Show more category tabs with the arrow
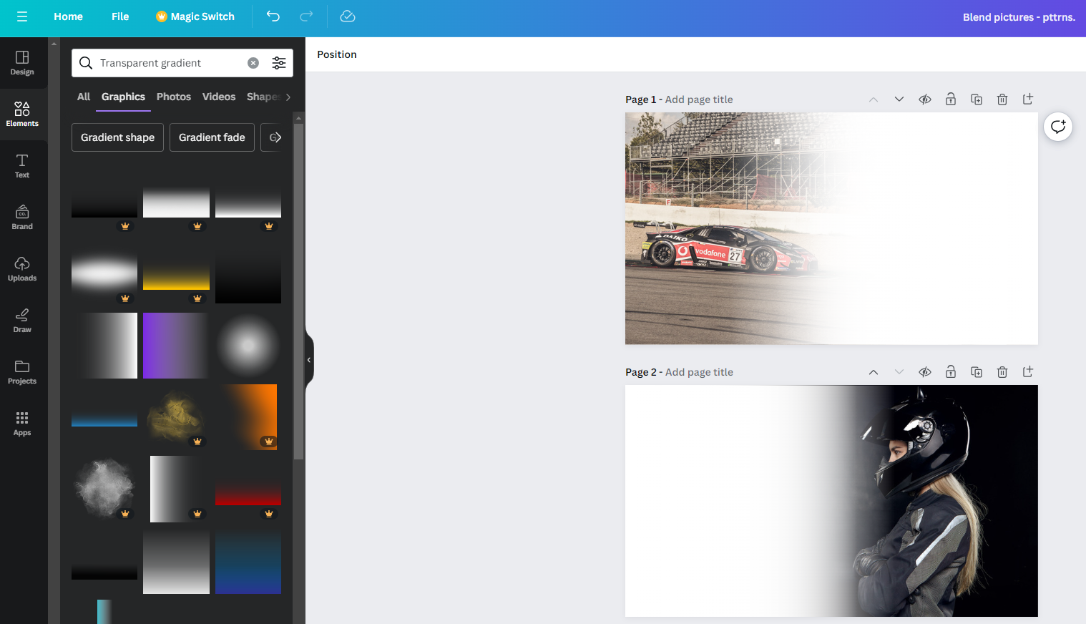 click(288, 97)
